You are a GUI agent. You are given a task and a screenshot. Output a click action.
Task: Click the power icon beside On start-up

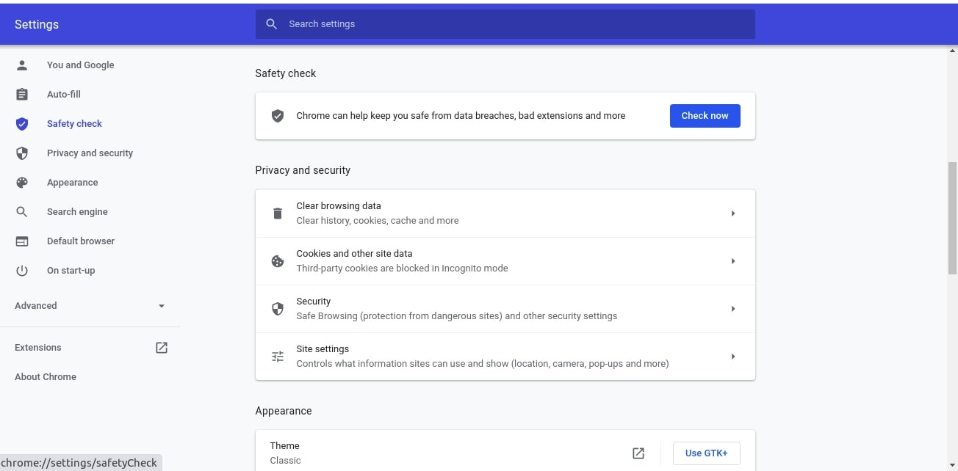22,271
